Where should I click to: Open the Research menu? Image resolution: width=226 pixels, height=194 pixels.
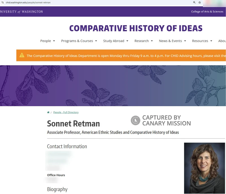pyautogui.click(x=144, y=41)
